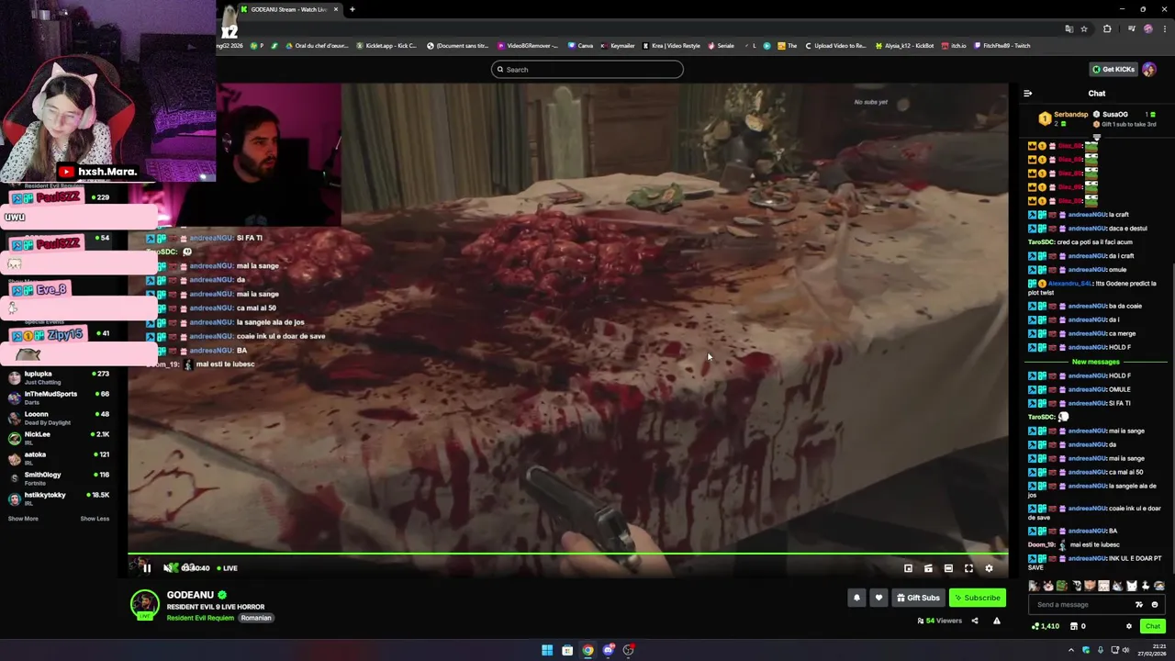Share the stream via share icon
Viewport: 1175px width, 661px height.
pyautogui.click(x=975, y=621)
